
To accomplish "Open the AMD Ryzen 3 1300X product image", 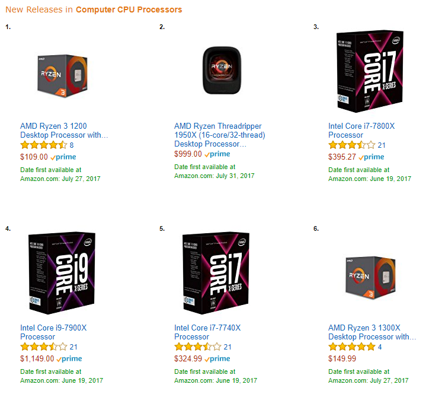I will [370, 278].
